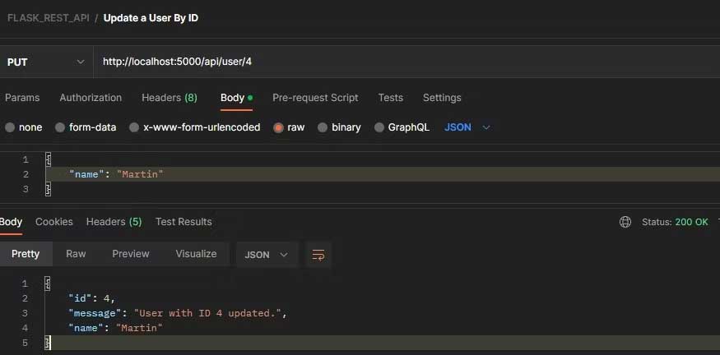Select the none body type radio
This screenshot has height=355, width=720.
(x=10, y=127)
